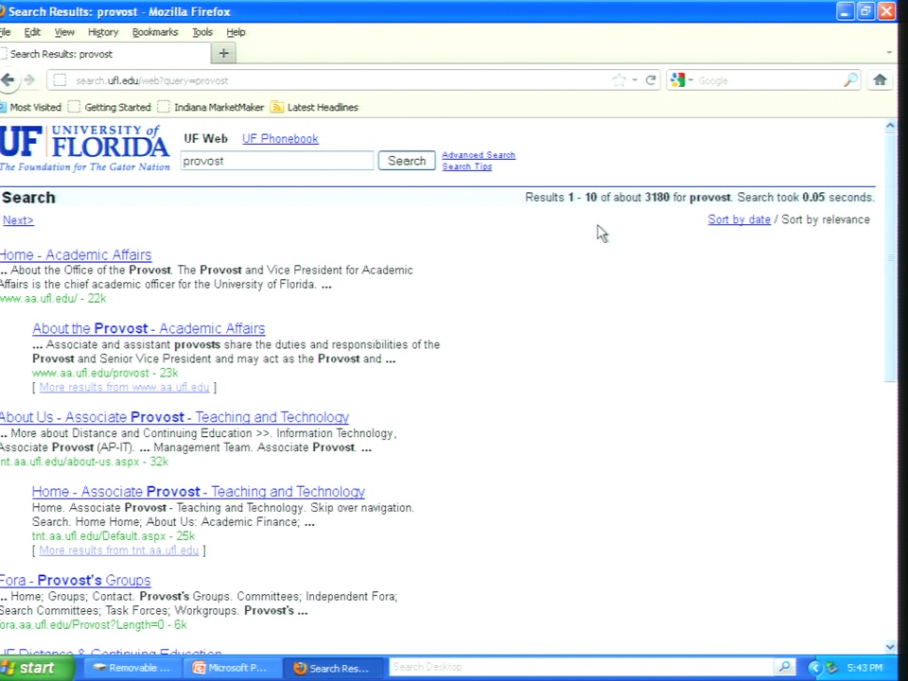This screenshot has height=681, width=908.
Task: Bookmark this page with the star icon
Action: pos(619,80)
